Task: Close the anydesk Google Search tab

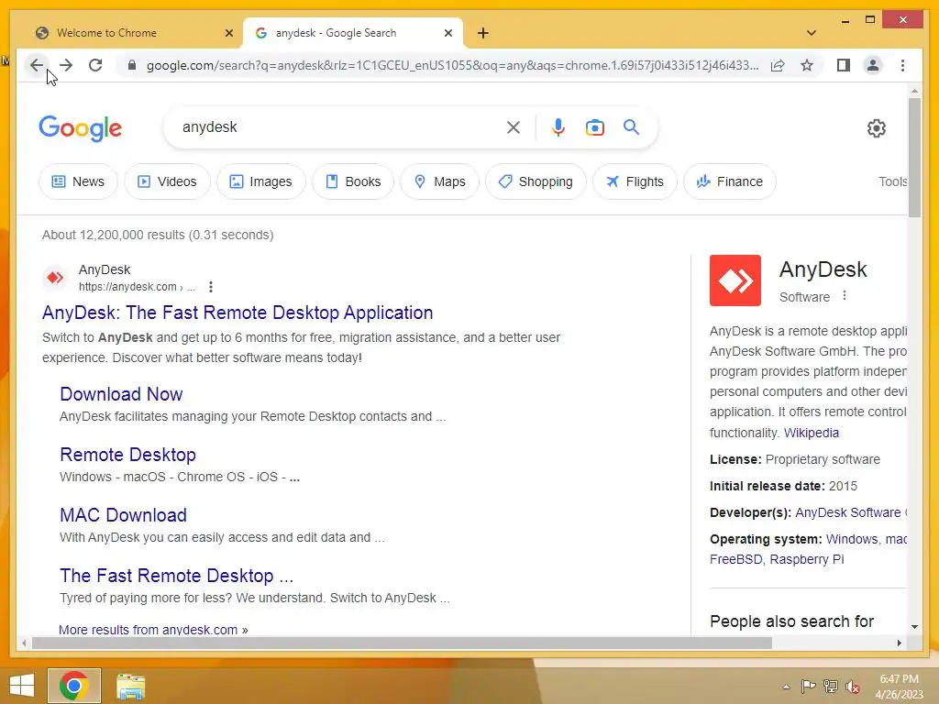Action: coord(447,33)
